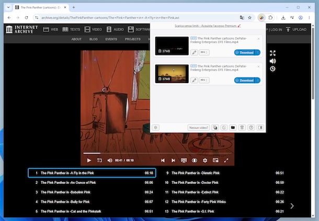Open the BLOG menu item
The height and width of the screenshot is (221, 319).
[94, 39]
